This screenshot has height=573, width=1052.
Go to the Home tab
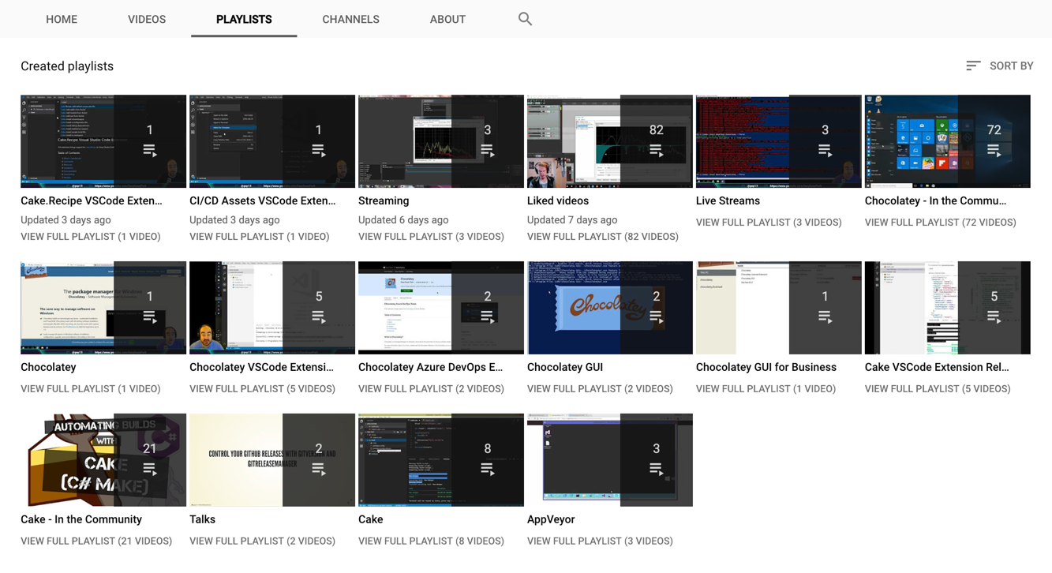[x=62, y=19]
